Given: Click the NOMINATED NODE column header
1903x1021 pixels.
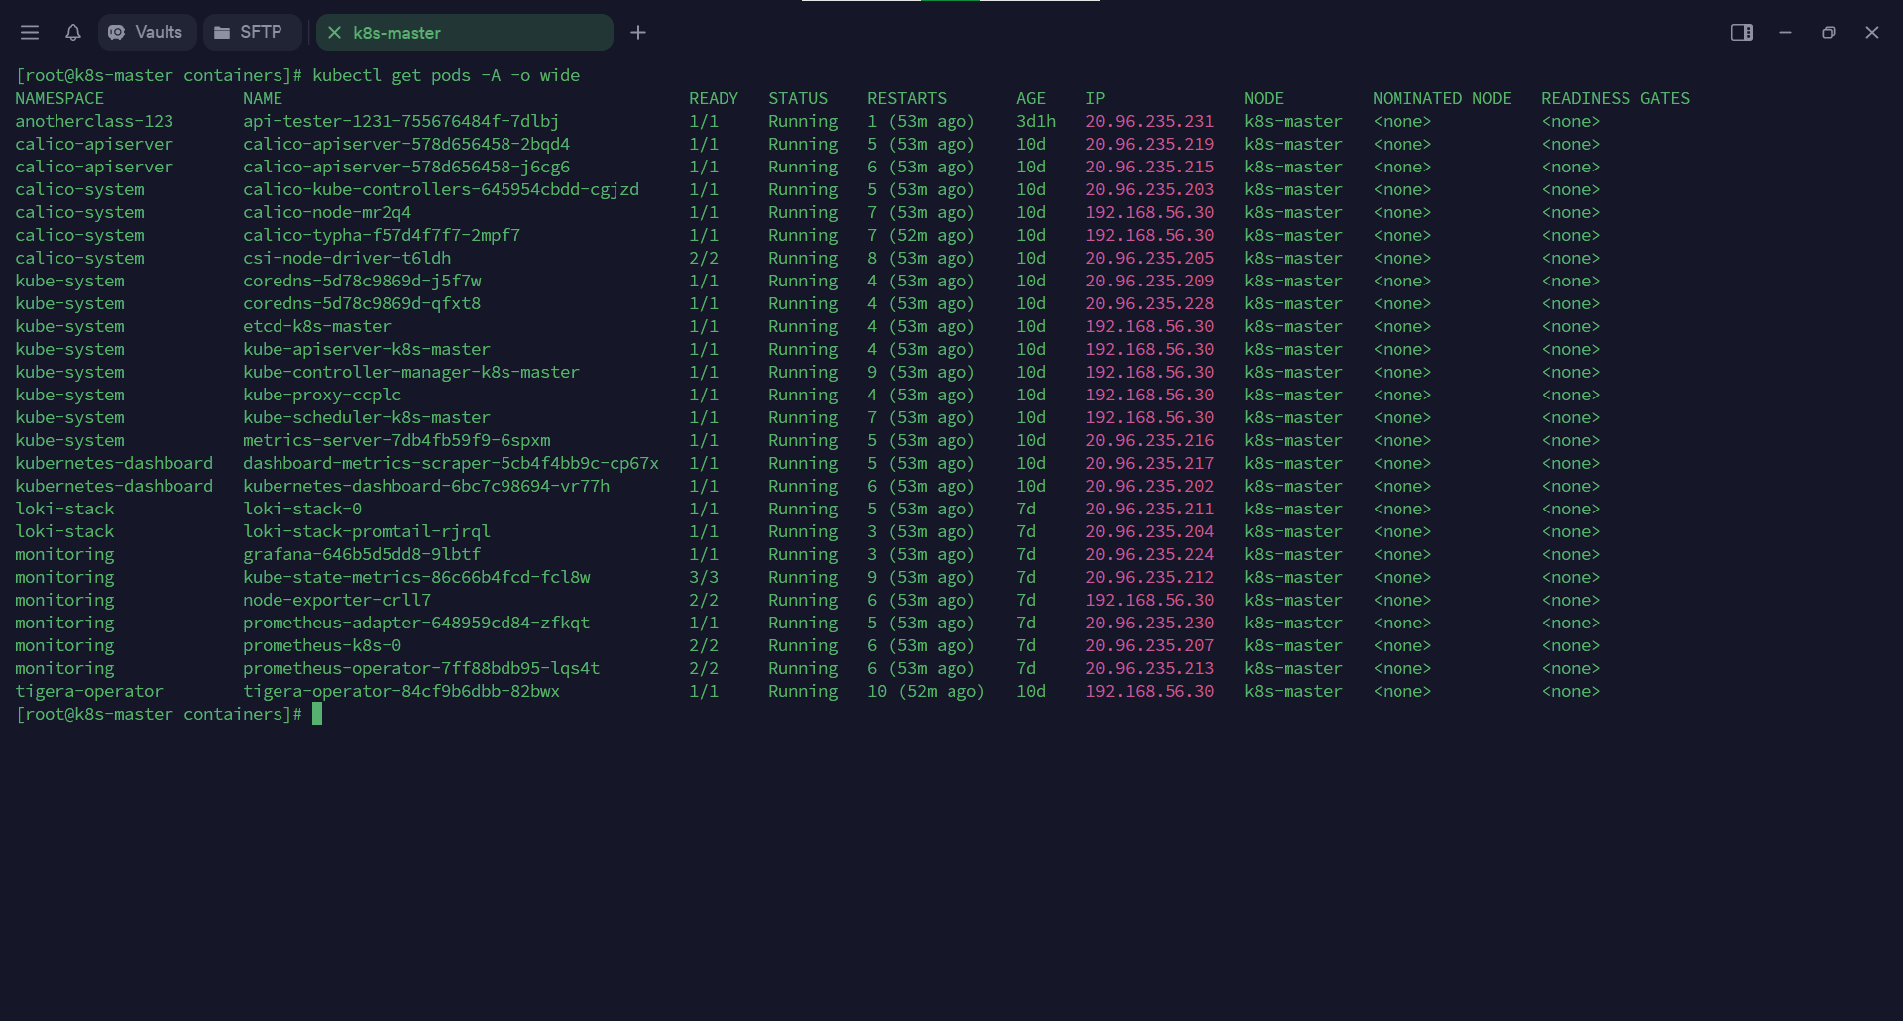Looking at the screenshot, I should click(1442, 98).
